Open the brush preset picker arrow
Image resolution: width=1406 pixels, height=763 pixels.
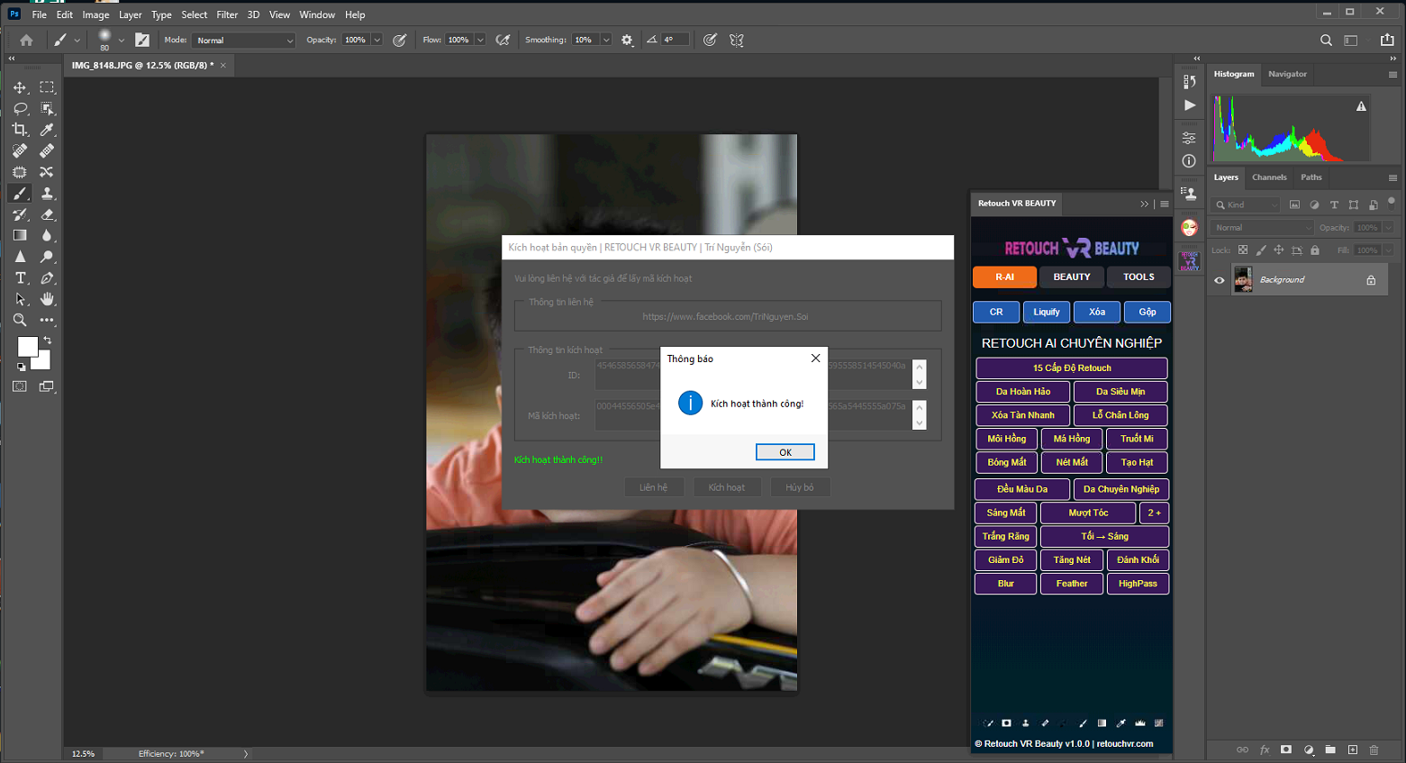[x=122, y=40]
